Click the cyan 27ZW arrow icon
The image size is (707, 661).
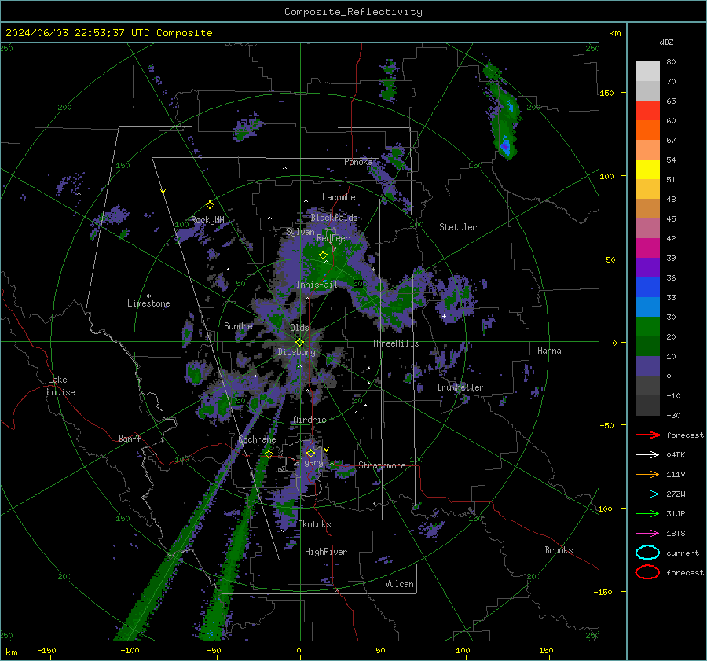647,494
